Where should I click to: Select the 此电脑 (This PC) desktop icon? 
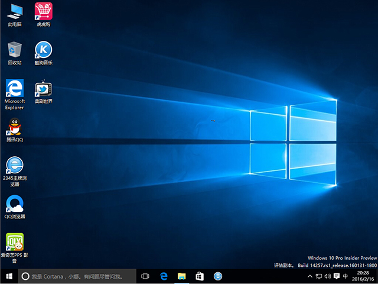point(15,11)
